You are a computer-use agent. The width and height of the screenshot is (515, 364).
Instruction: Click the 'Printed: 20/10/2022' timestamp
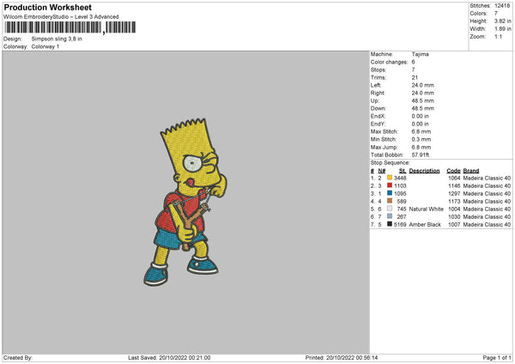click(x=342, y=357)
